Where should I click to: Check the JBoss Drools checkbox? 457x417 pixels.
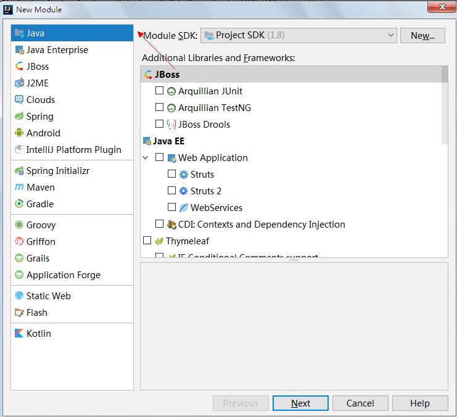click(x=159, y=123)
